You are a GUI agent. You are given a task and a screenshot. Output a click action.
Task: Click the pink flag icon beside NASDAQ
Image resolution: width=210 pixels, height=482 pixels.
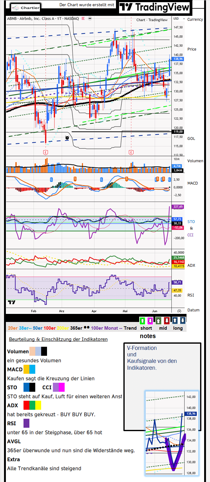(x=83, y=19)
